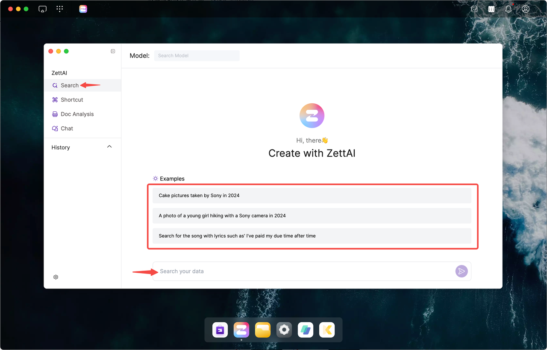The image size is (547, 350).
Task: Click the History label
Action: [x=61, y=147]
